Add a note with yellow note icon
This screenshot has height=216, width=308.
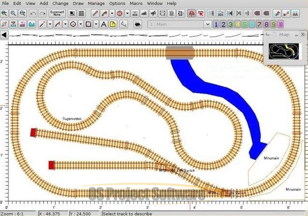tap(113, 24)
